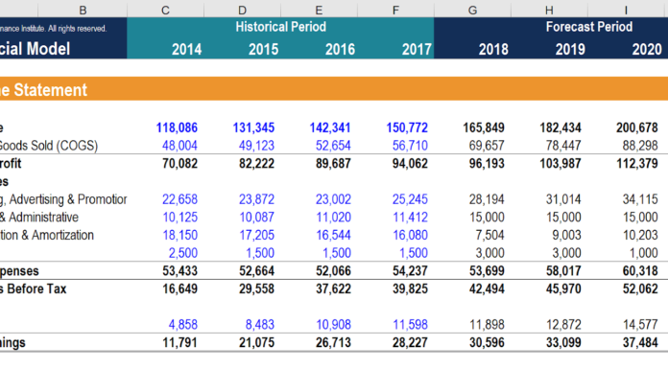Select column H header

point(549,10)
